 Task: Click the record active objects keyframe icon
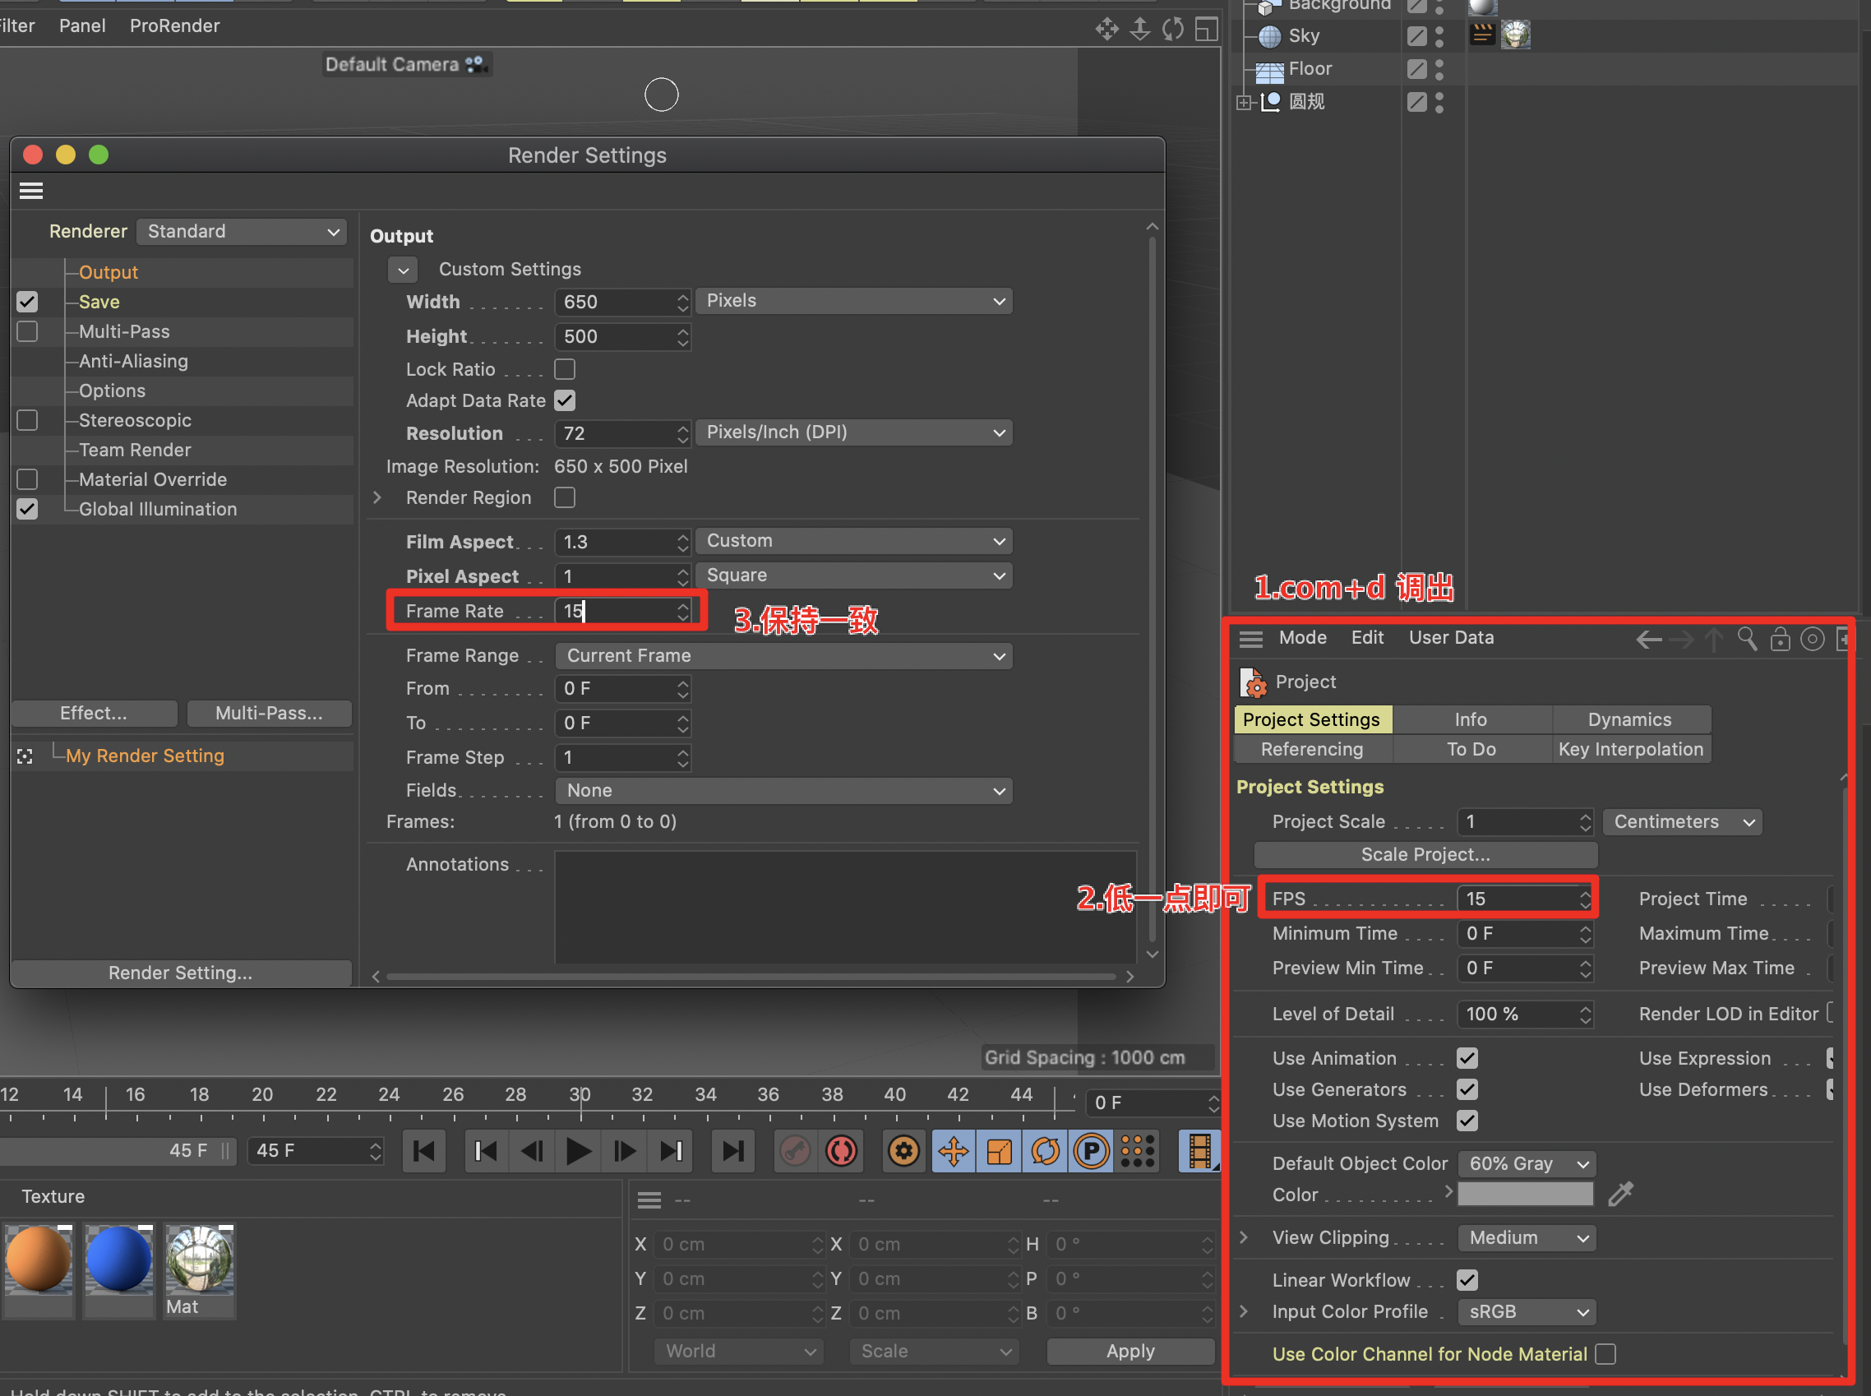(x=795, y=1151)
